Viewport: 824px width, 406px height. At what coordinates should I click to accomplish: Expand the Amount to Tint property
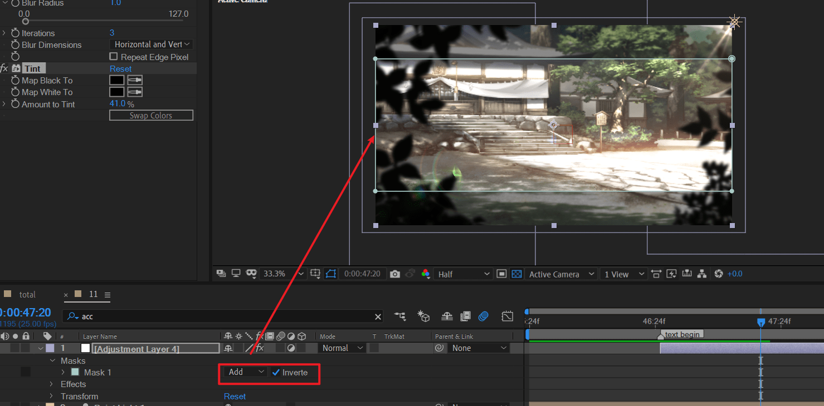pos(4,105)
